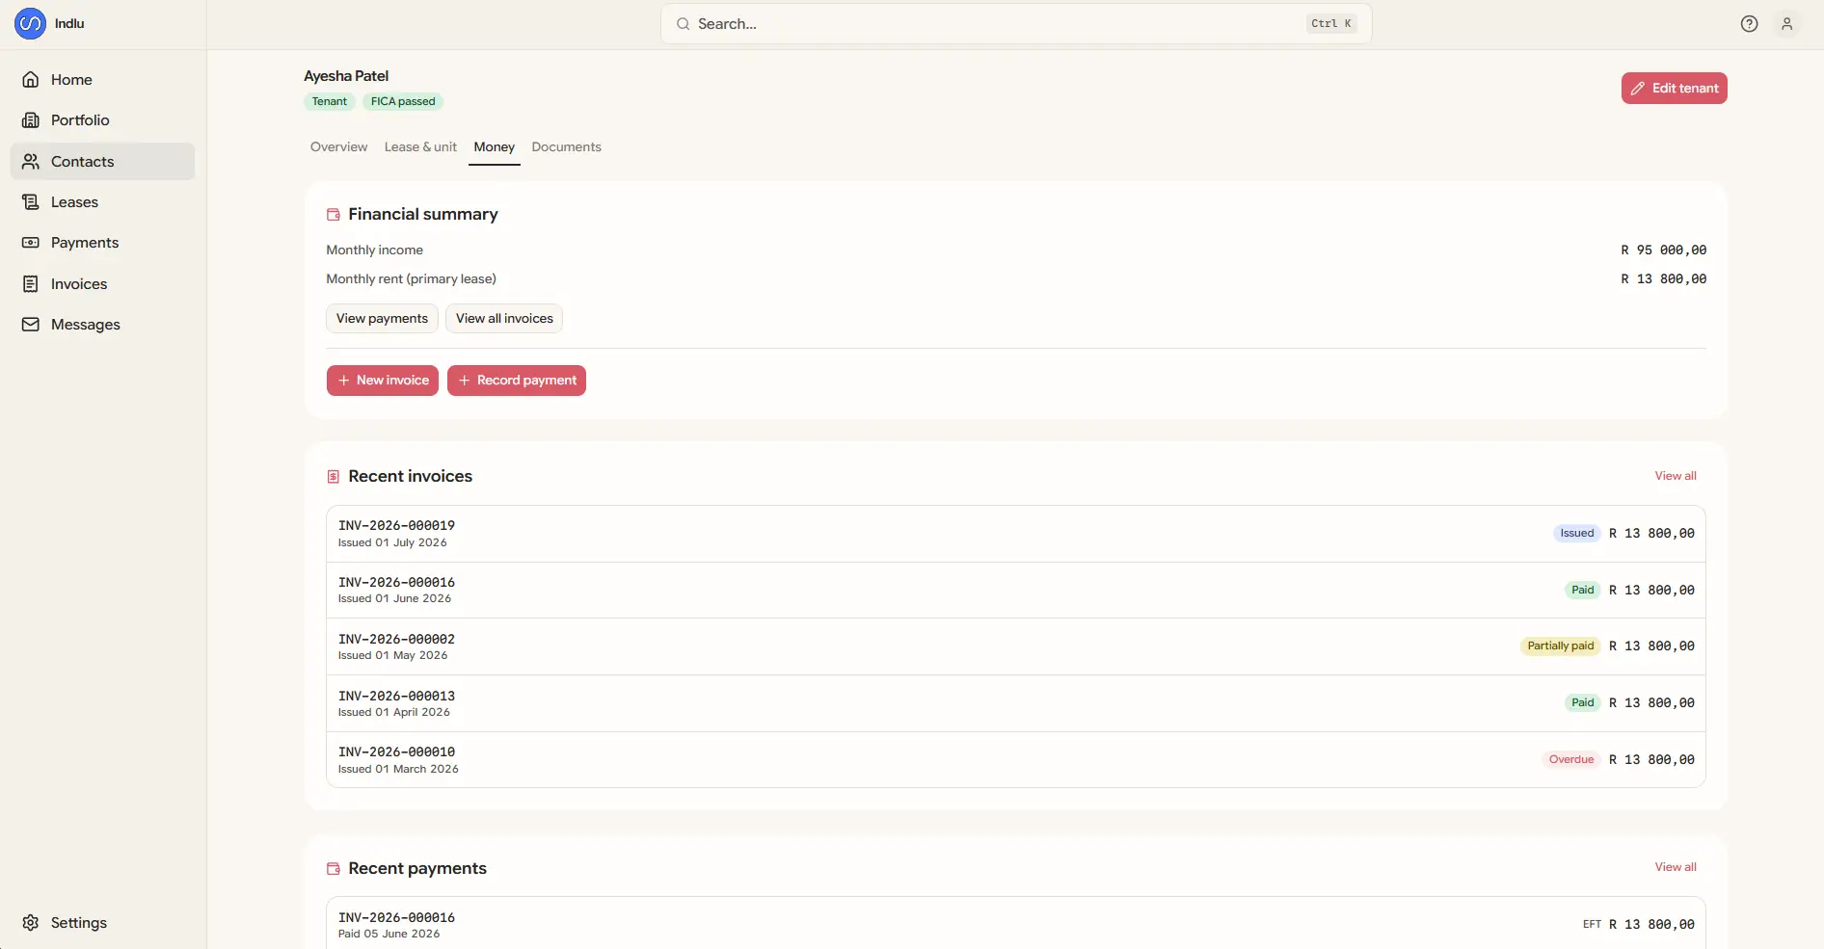Open the user profile icon
The image size is (1824, 949).
point(1786,24)
